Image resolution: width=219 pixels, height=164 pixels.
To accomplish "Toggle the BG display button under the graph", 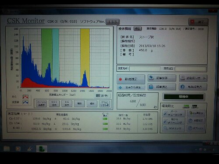I will tap(67, 104).
